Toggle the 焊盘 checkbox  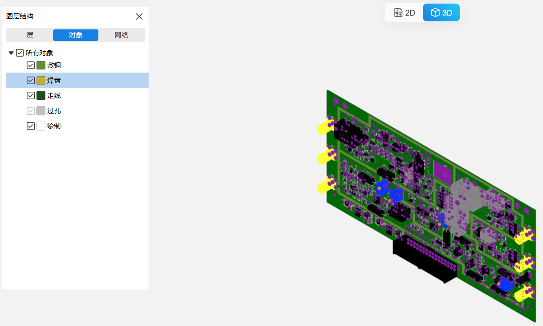click(x=31, y=81)
